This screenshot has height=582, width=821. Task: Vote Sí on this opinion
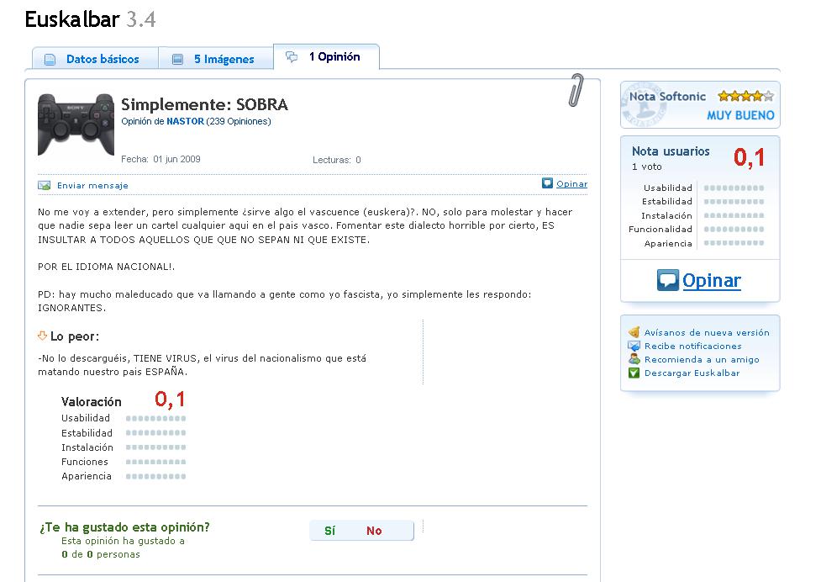pos(330,531)
